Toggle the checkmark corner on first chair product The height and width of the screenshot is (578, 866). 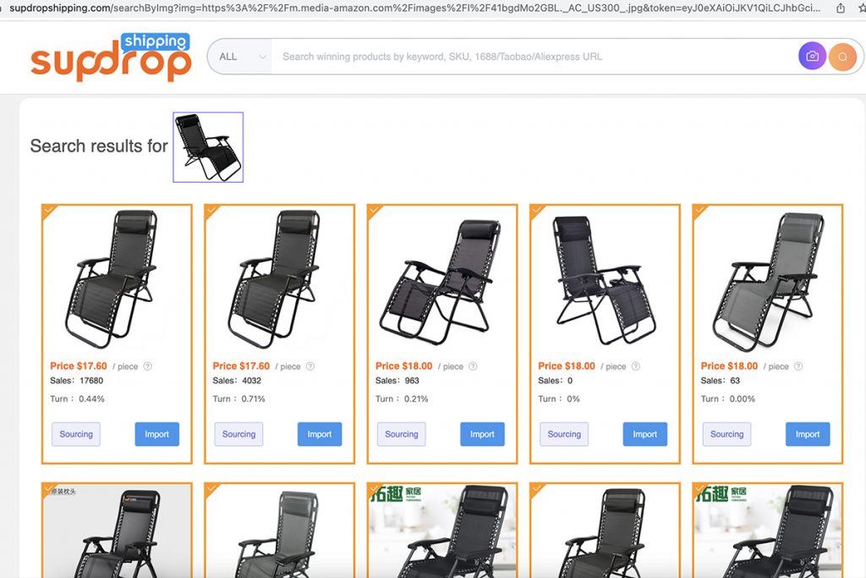click(x=48, y=211)
